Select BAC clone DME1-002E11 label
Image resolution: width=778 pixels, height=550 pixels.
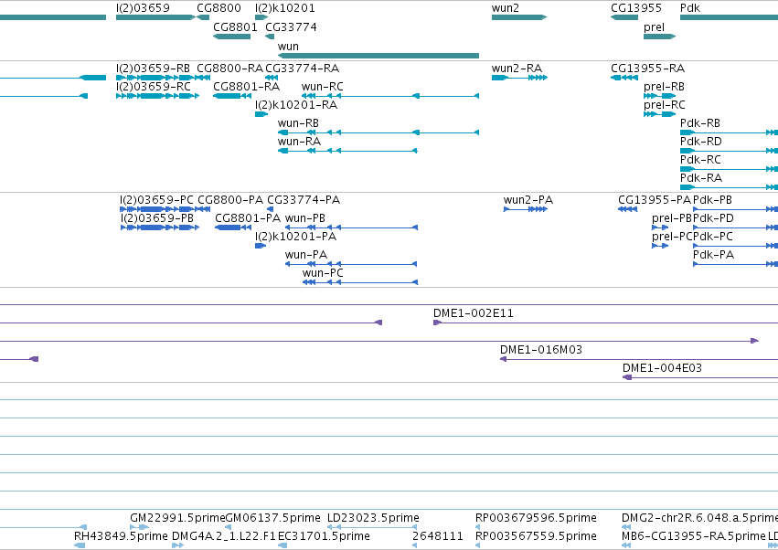(x=474, y=313)
